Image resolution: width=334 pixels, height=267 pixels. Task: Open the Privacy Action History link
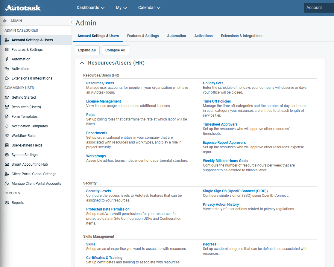tap(221, 205)
